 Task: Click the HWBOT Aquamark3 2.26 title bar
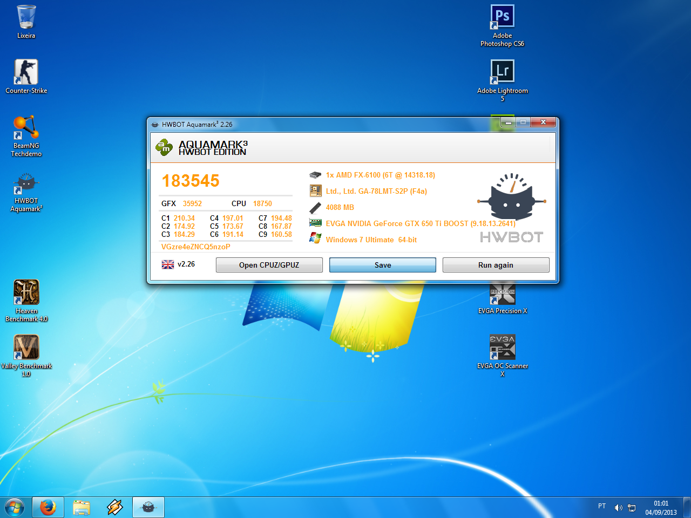click(324, 124)
